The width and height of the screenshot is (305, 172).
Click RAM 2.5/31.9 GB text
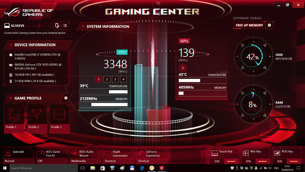283,106
